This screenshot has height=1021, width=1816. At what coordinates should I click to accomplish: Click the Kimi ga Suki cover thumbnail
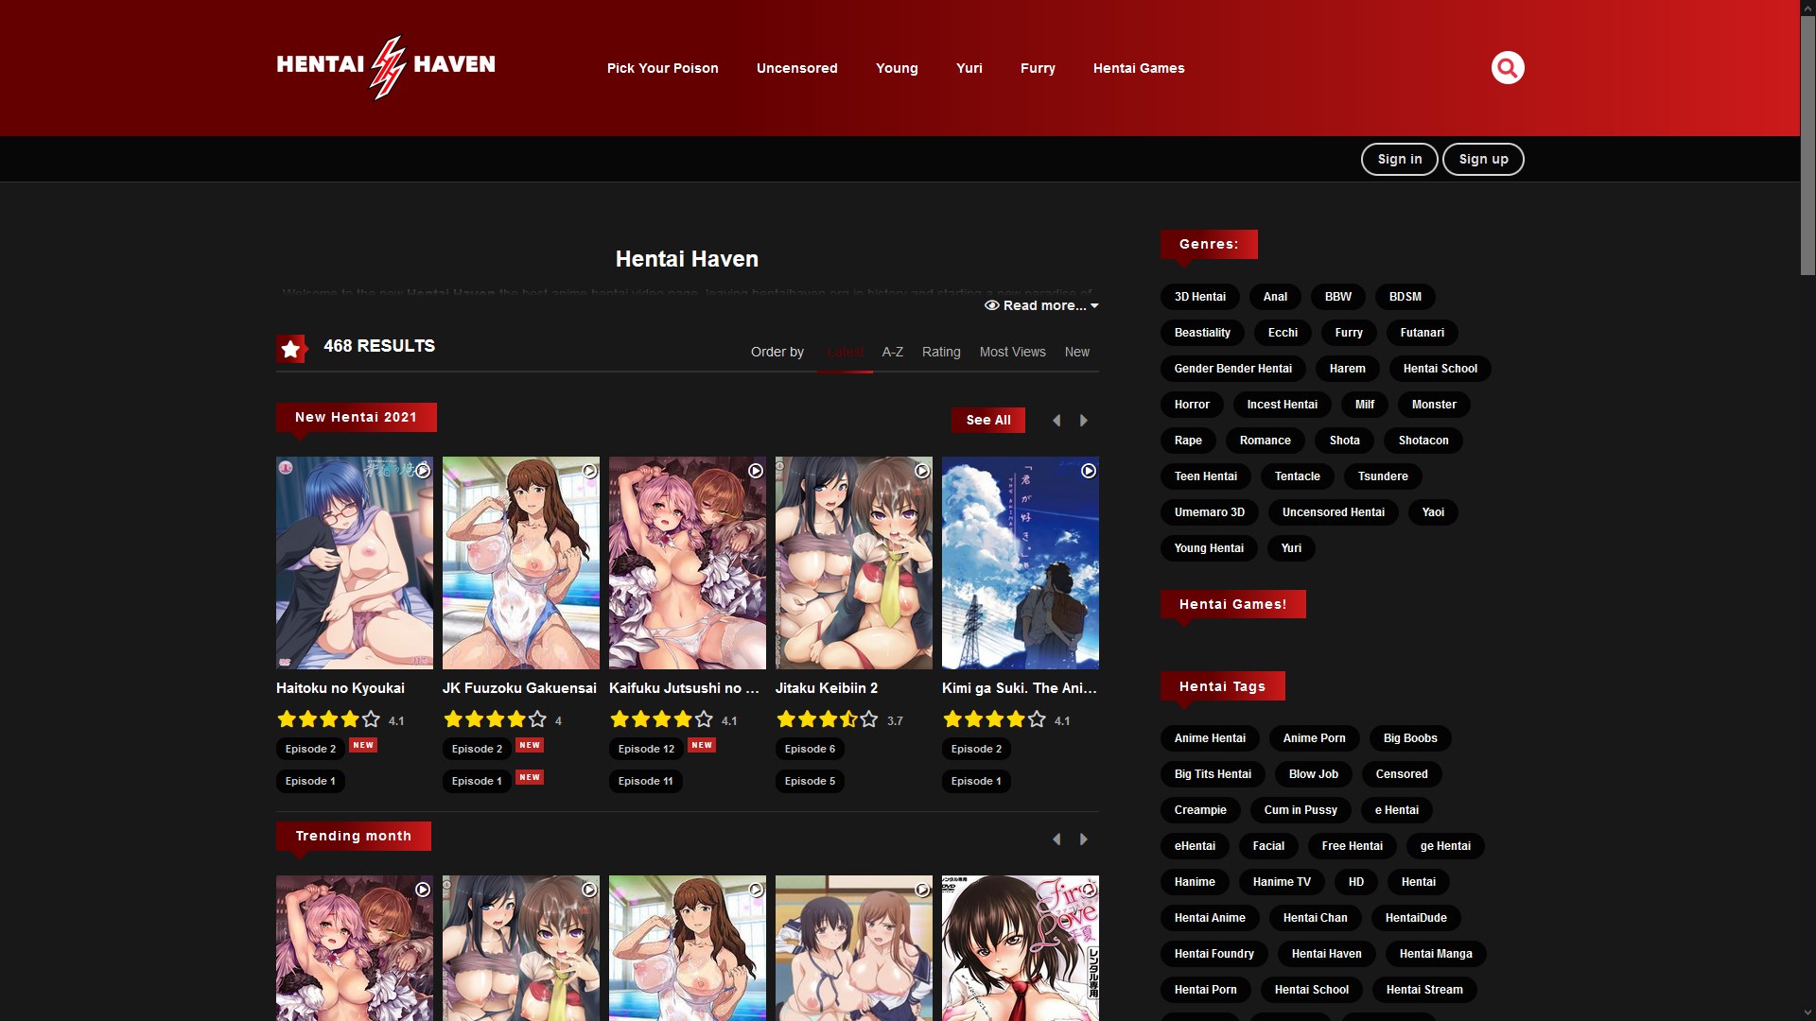point(1020,563)
